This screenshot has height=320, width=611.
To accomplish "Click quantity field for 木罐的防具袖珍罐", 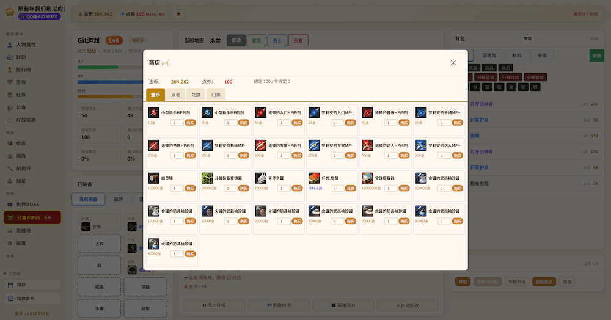I will click(x=390, y=221).
